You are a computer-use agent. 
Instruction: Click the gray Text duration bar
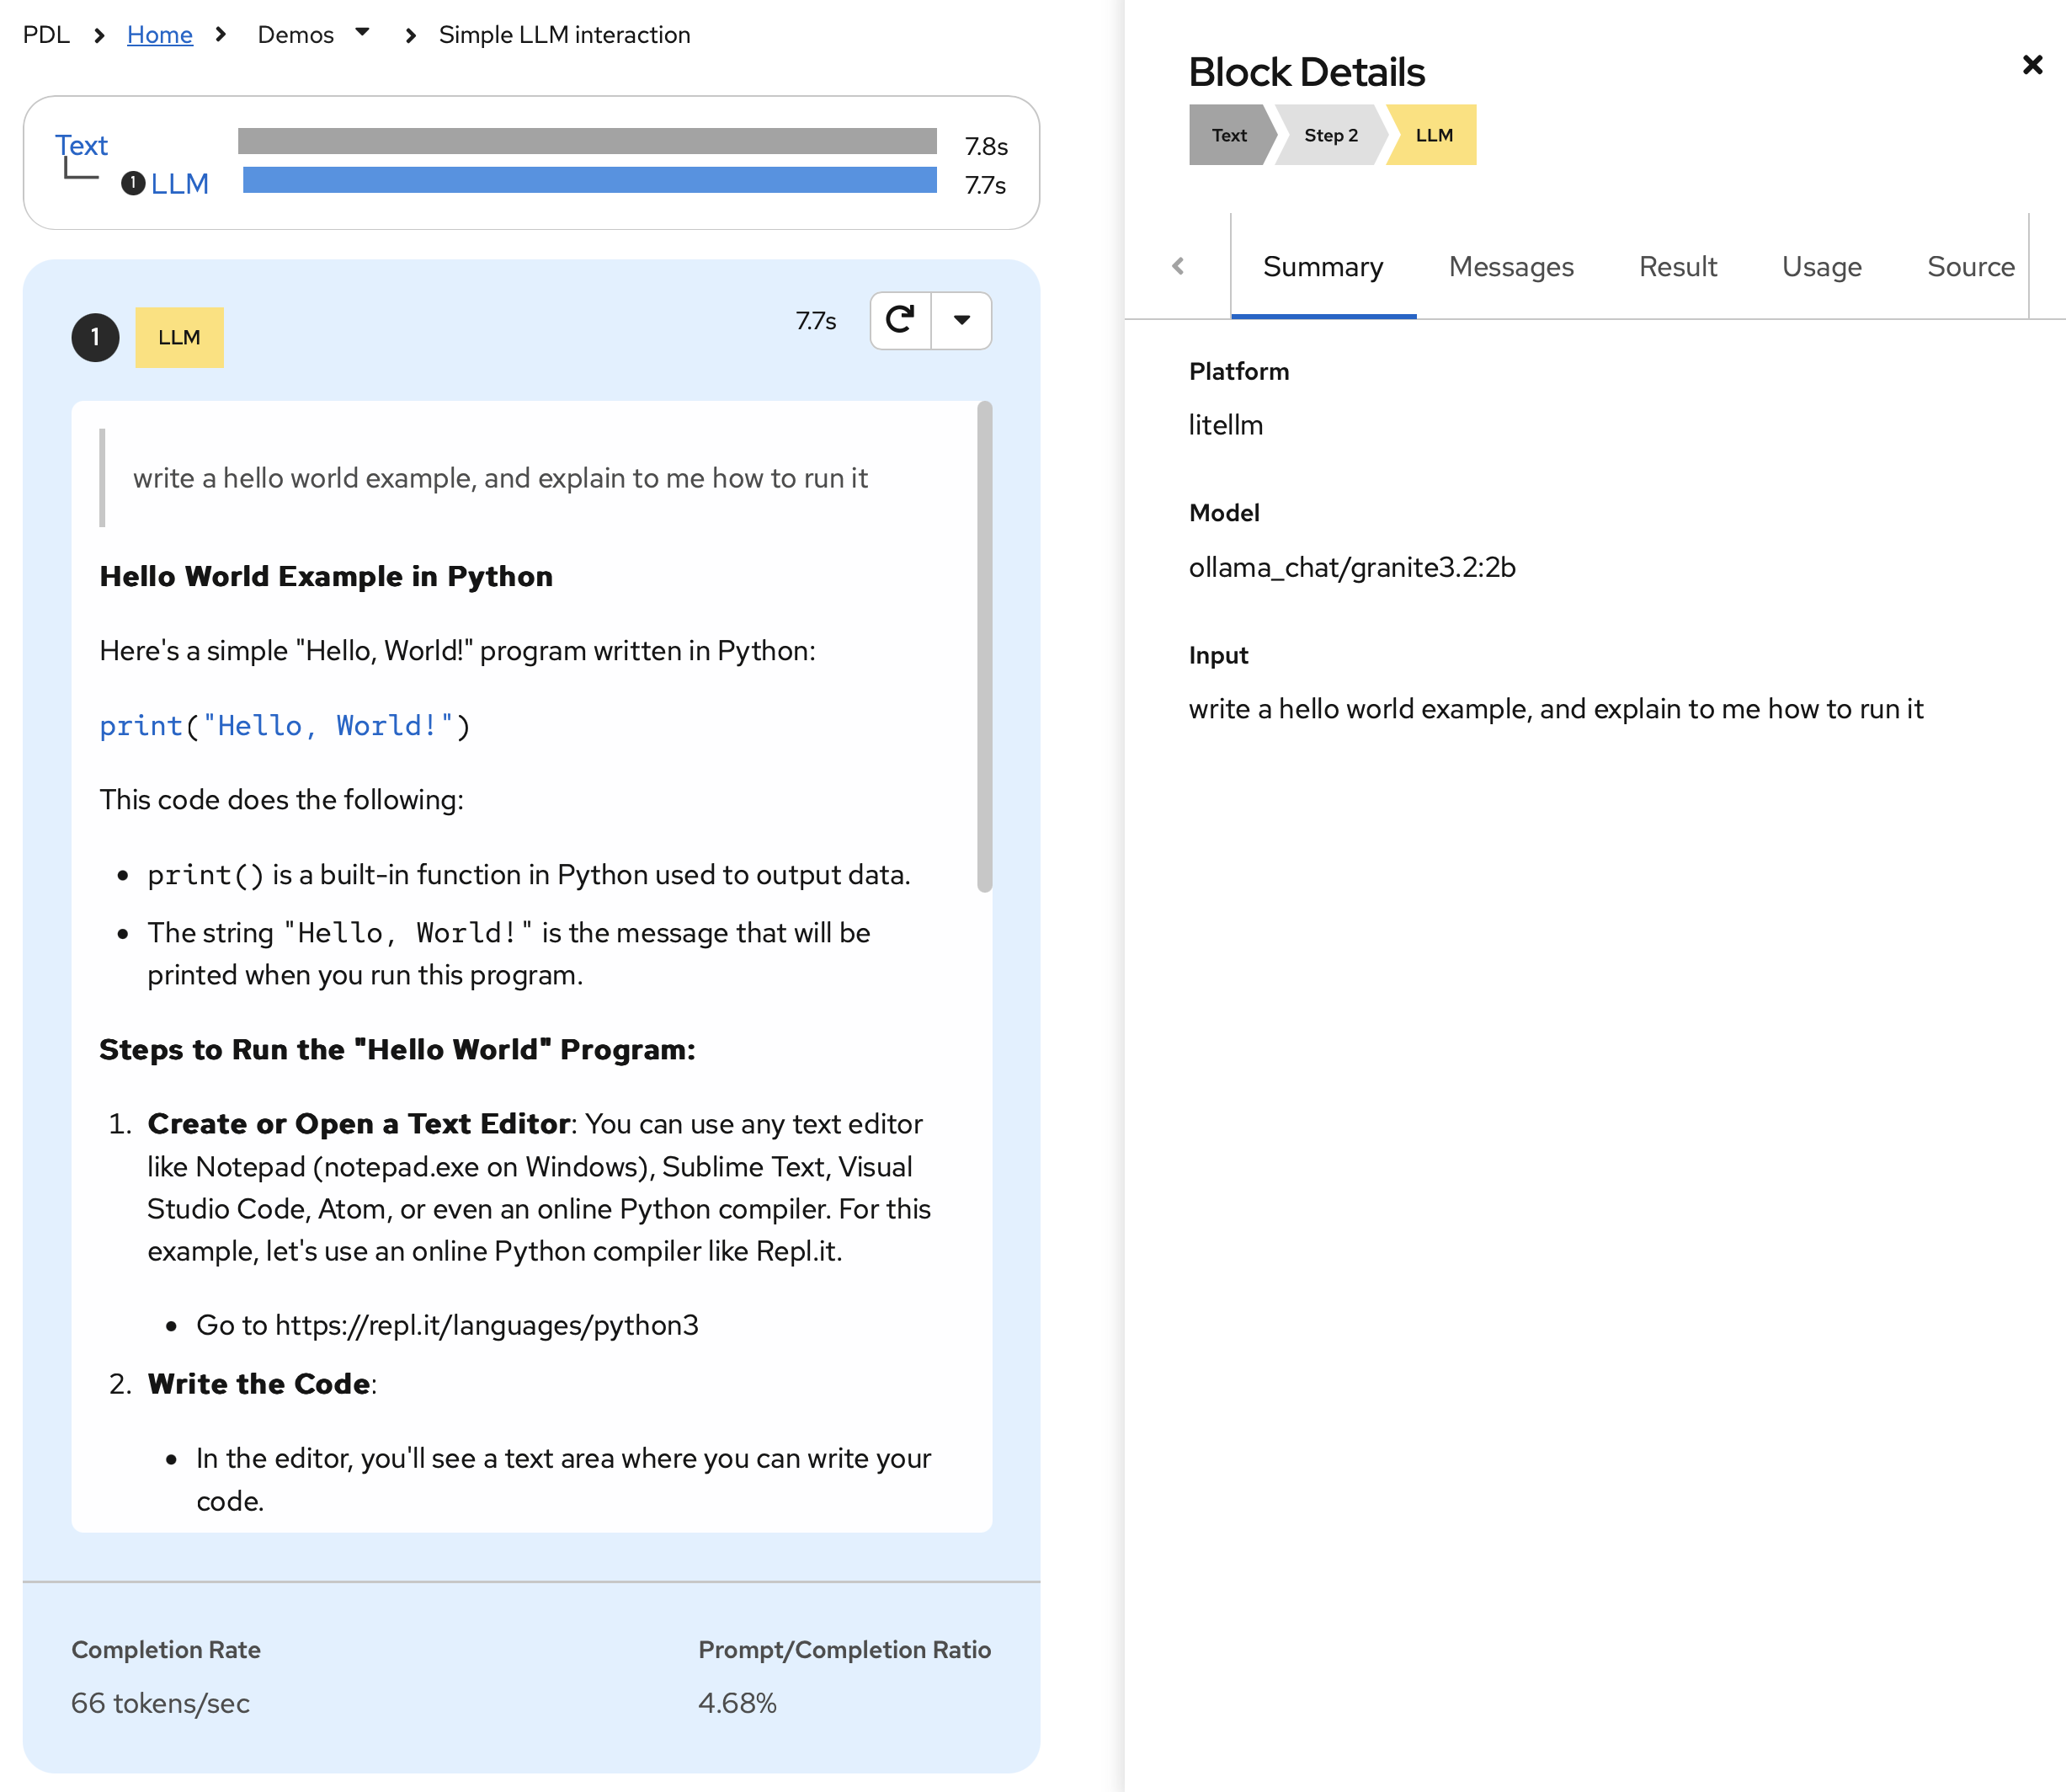587,141
